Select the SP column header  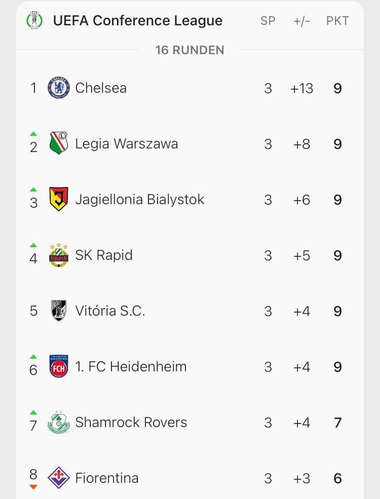pyautogui.click(x=268, y=21)
